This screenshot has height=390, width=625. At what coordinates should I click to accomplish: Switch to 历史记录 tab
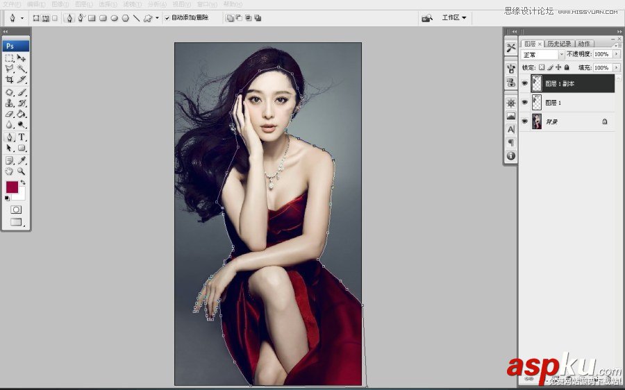pyautogui.click(x=559, y=44)
